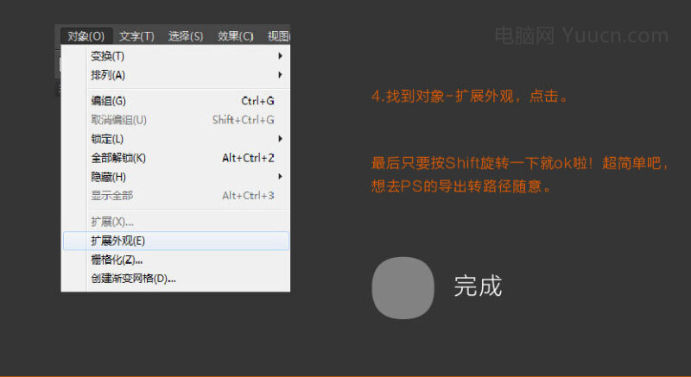The height and width of the screenshot is (377, 691).
Task: Click the greyed-out 显示全部 entry
Action: (111, 196)
